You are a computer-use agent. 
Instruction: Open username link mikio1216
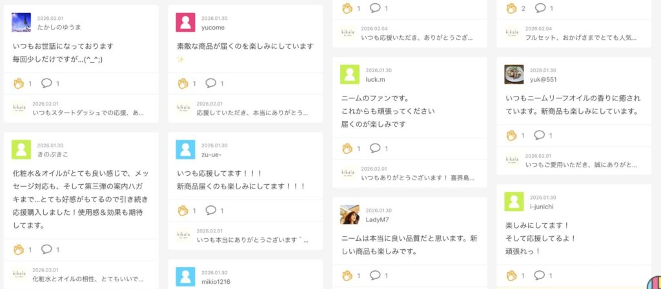(216, 281)
